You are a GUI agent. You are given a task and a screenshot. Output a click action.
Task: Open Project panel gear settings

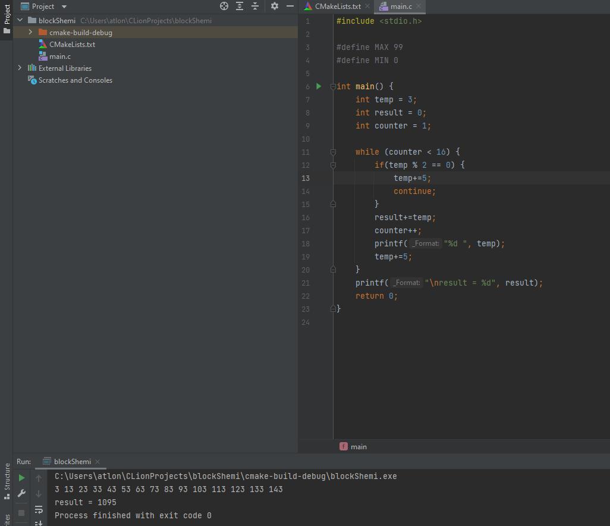point(274,6)
